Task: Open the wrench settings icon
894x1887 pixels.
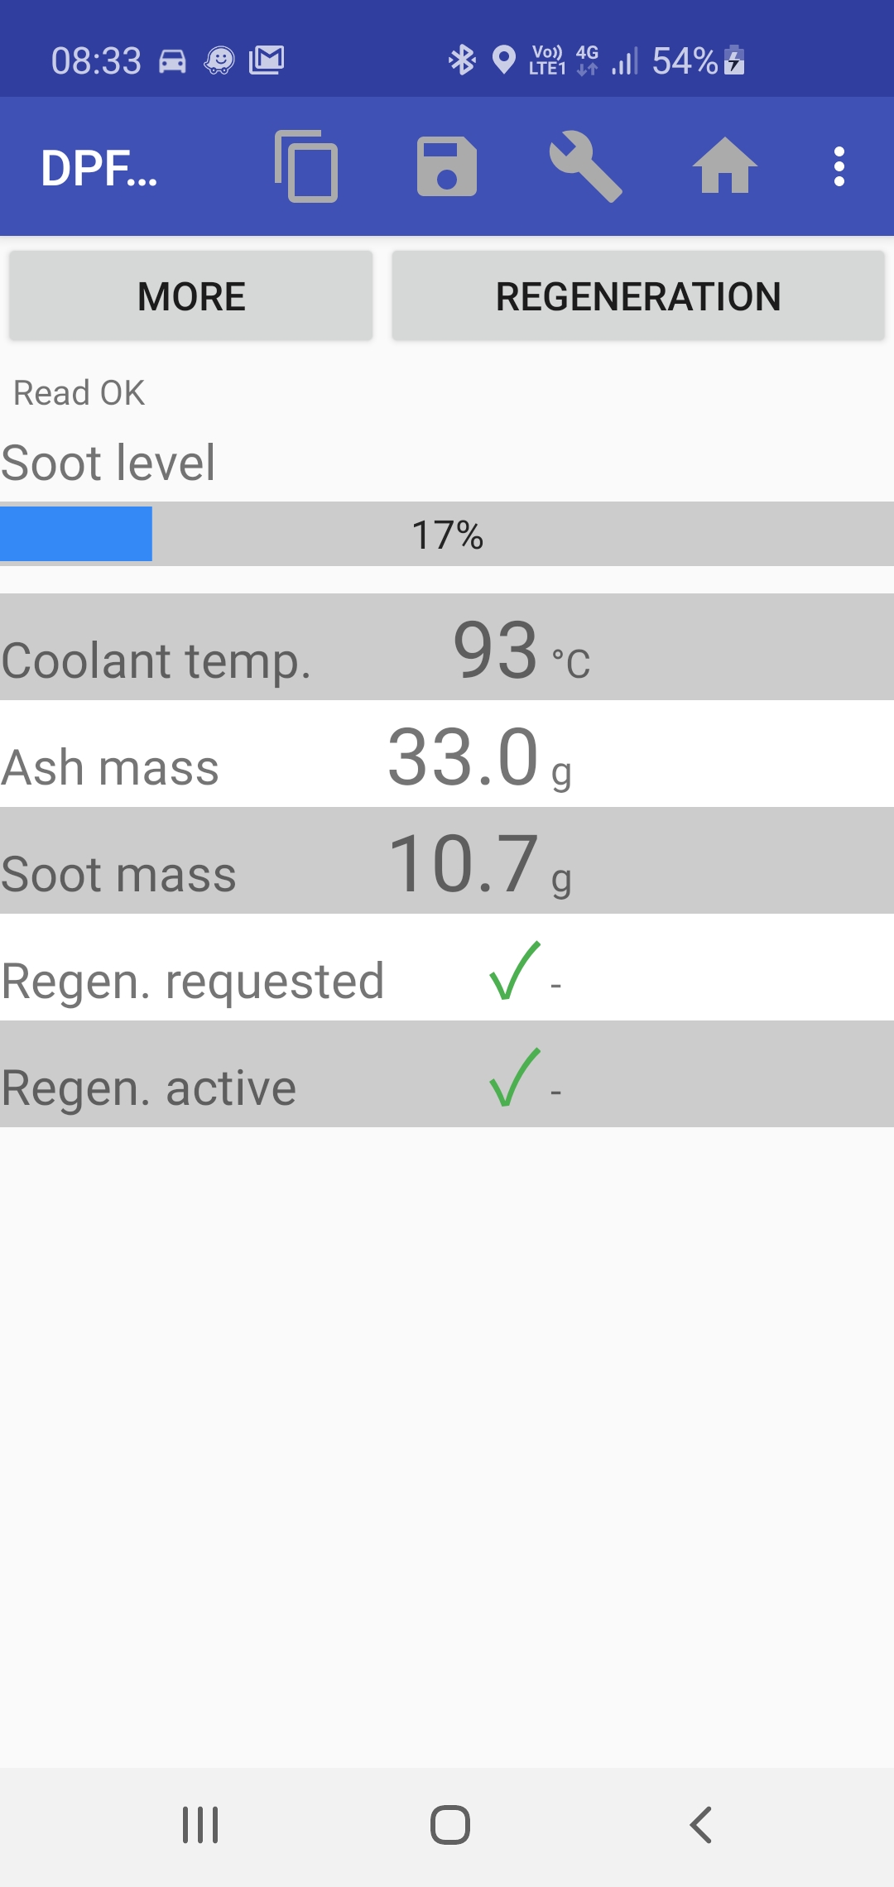Action: tap(585, 166)
